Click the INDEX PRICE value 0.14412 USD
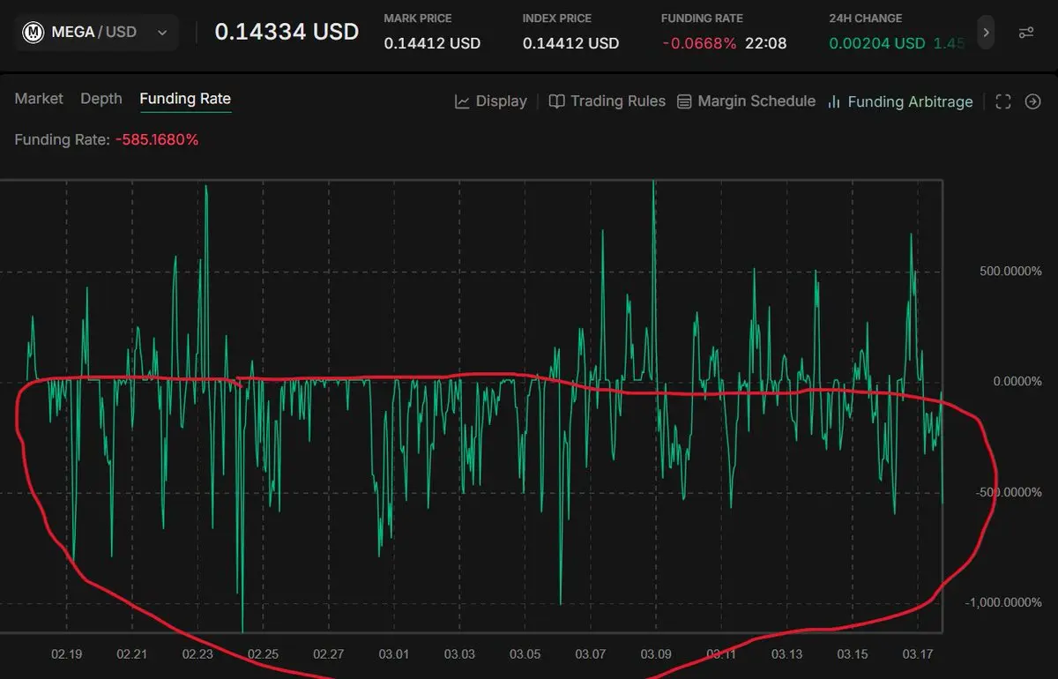The image size is (1058, 679). tap(570, 43)
